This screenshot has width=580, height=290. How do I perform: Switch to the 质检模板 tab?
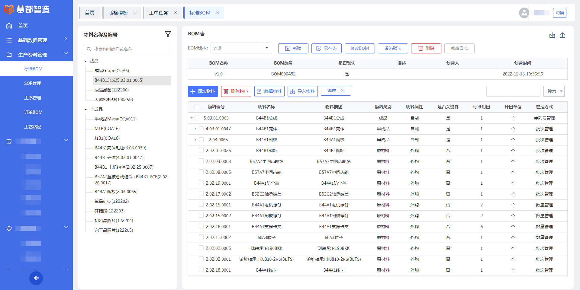point(118,13)
